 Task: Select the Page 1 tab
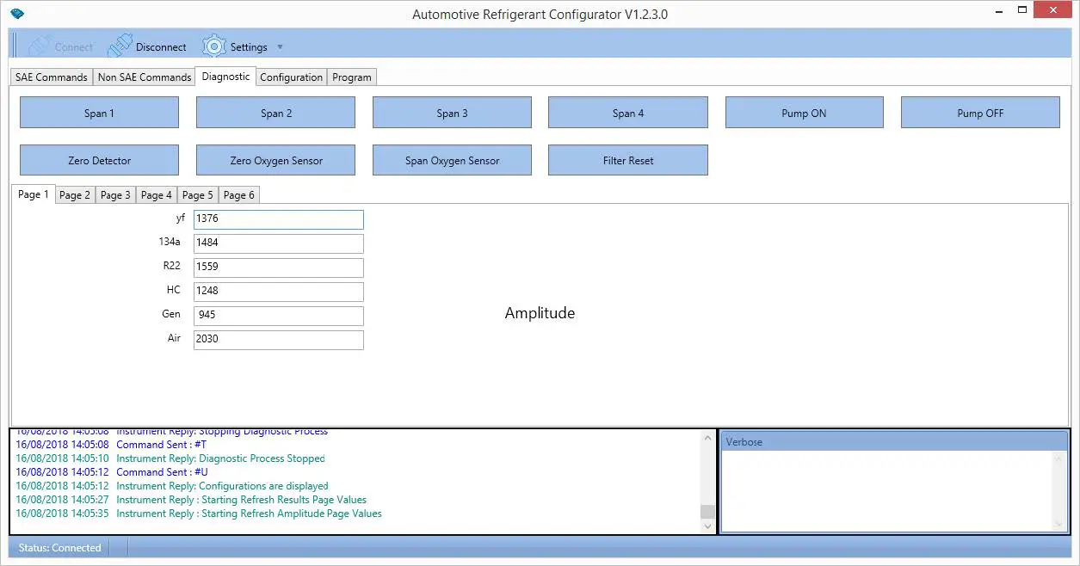(x=34, y=194)
